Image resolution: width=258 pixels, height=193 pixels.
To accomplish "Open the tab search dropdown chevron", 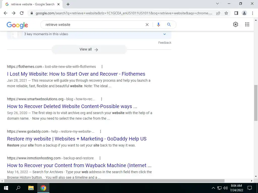I will (x=217, y=4).
